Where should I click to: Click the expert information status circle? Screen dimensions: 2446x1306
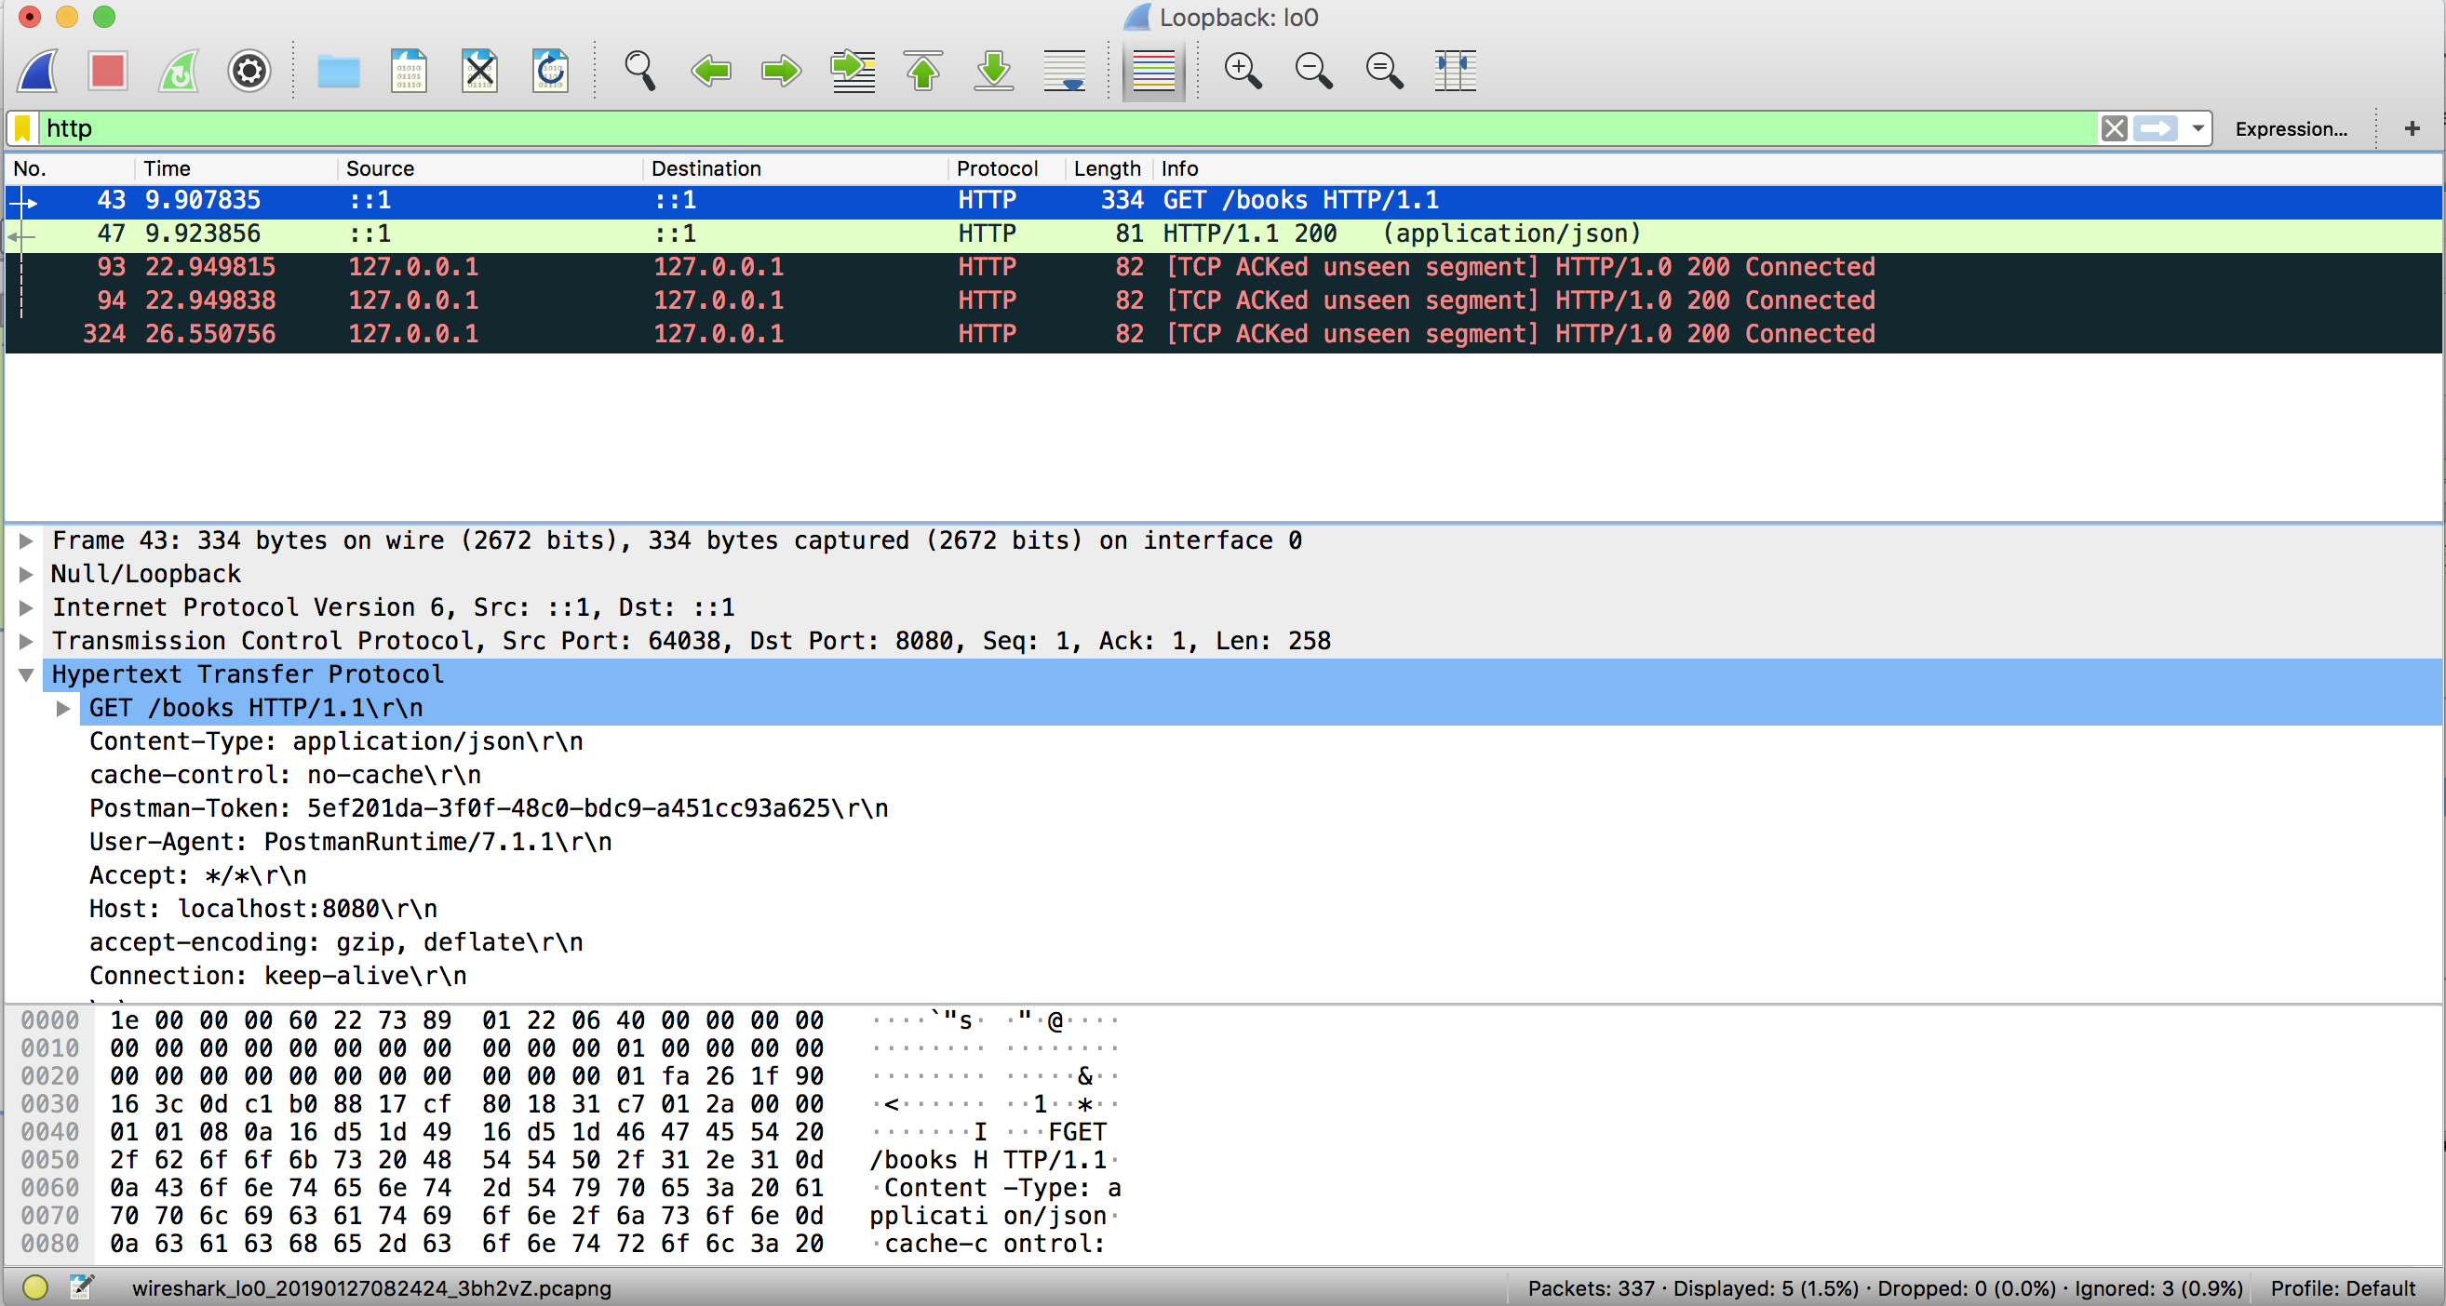[35, 1287]
